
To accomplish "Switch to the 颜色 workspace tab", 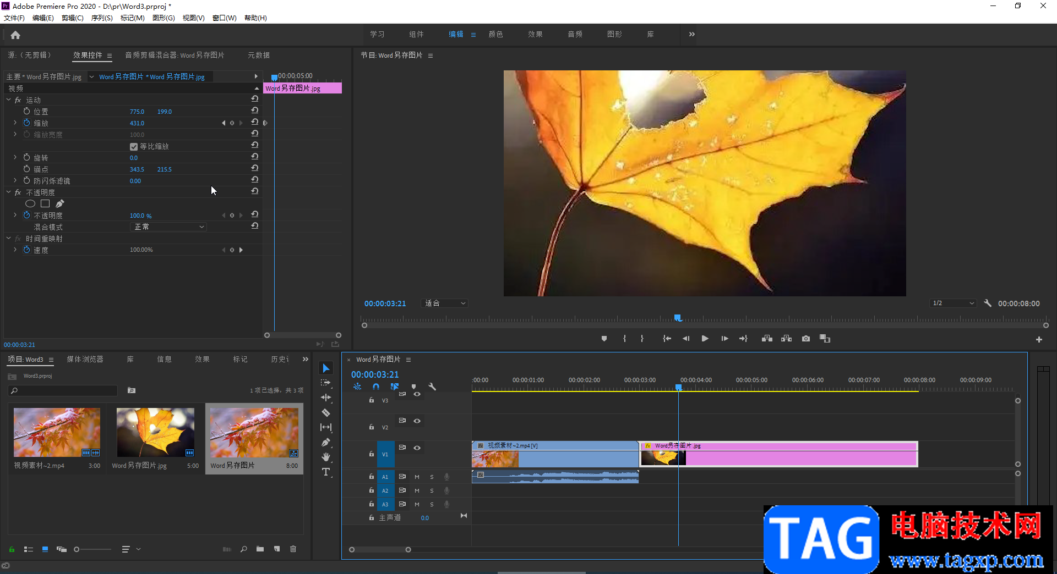I will pyautogui.click(x=495, y=34).
